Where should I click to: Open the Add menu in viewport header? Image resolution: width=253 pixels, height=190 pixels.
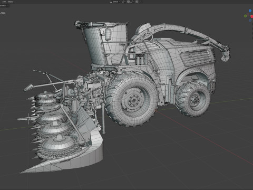[4, 2]
